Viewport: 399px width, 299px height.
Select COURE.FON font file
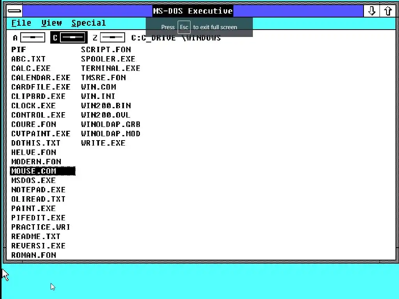click(x=34, y=124)
